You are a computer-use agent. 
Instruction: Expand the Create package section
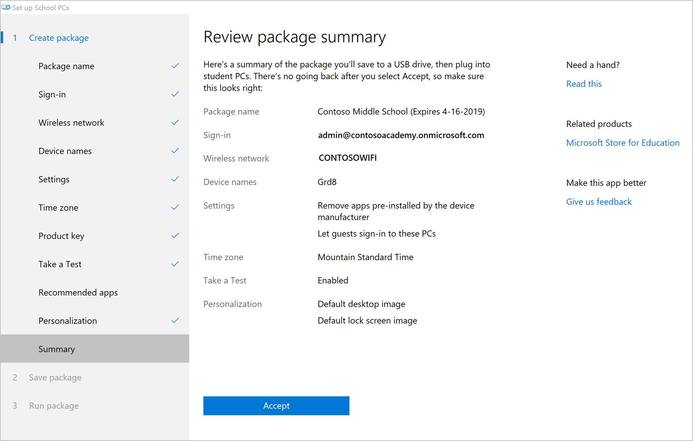pos(59,38)
